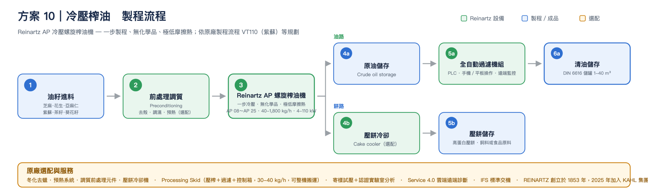This screenshot has width=648, height=196.
Task: Click the page title 方案 10｜冷壓榨油
Action: point(64,16)
